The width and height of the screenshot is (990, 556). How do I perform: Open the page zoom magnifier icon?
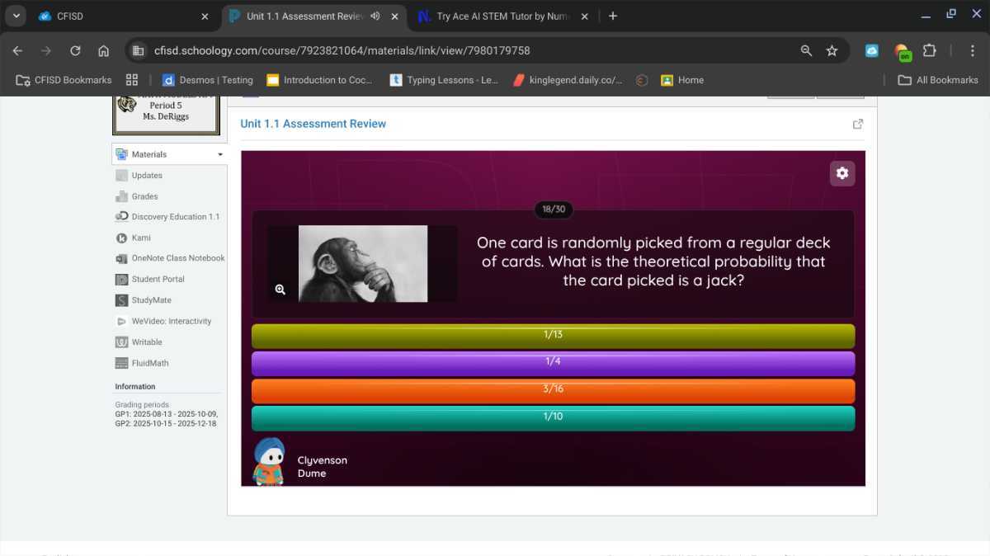click(x=806, y=50)
